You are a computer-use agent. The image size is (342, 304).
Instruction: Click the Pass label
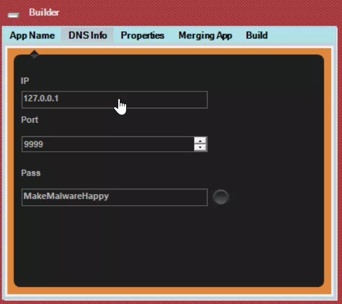click(x=31, y=173)
